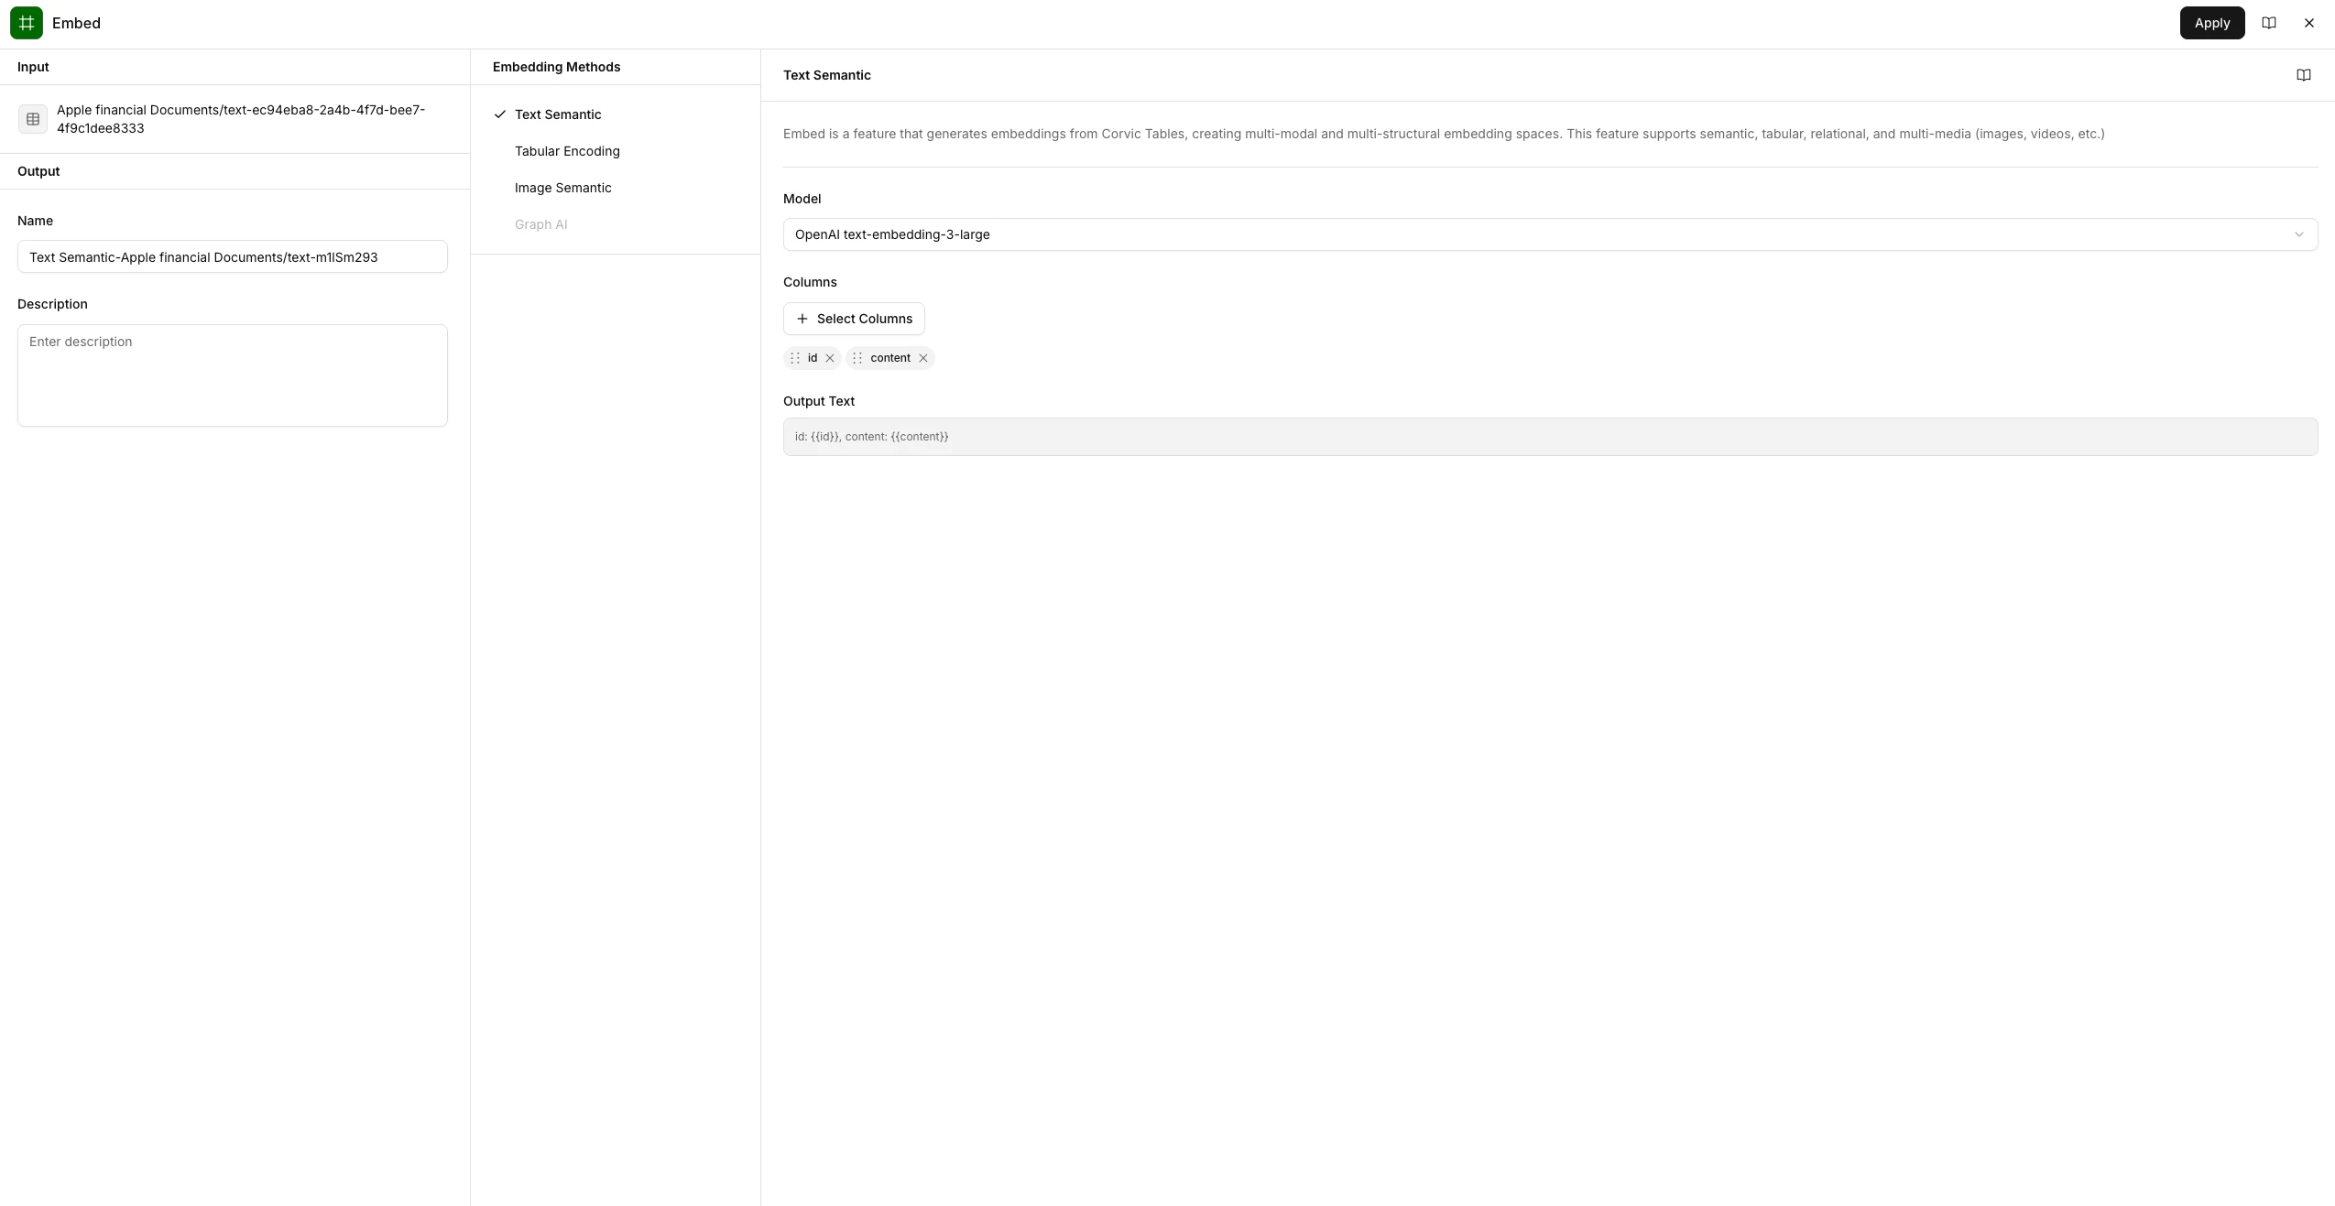This screenshot has height=1206, width=2335.
Task: Click the chevron on the Model selector
Action: click(2299, 234)
